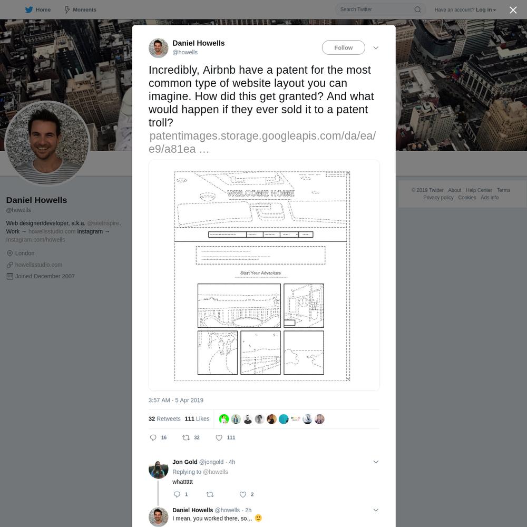The image size is (527, 527).
Task: View the list of 32 Retweets
Action: tap(164, 419)
